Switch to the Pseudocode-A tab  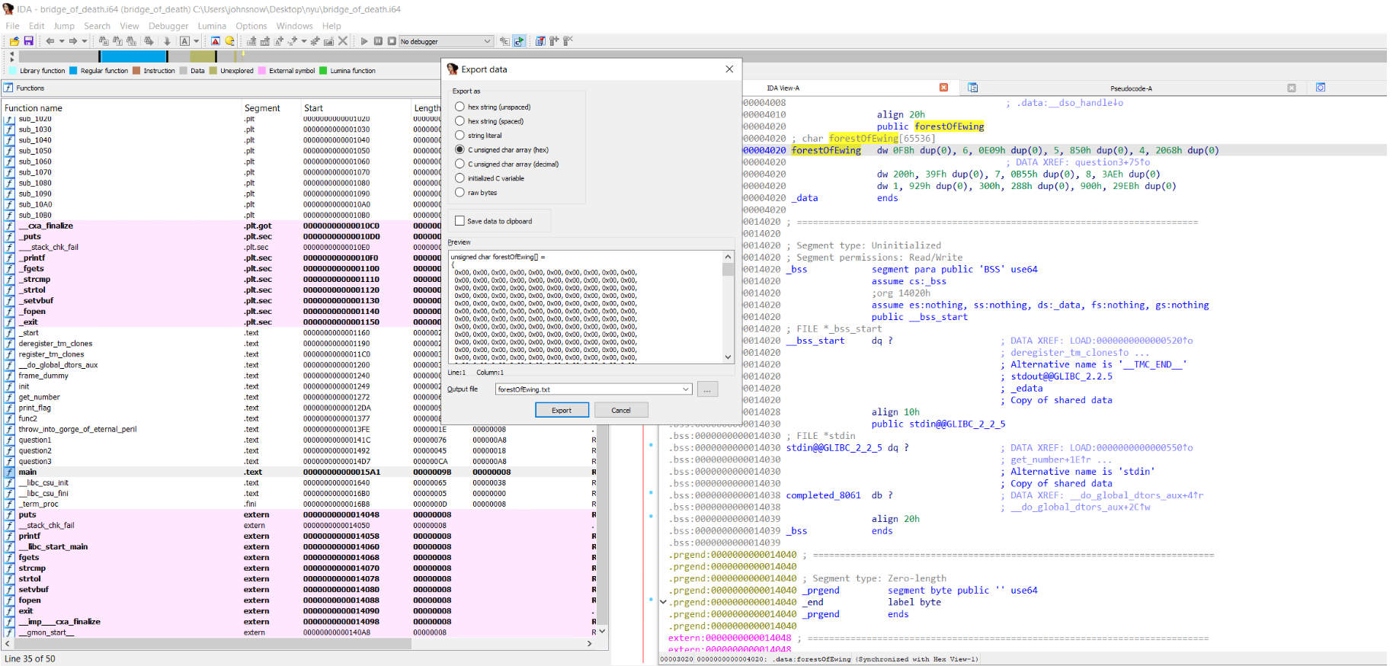[x=1131, y=88]
